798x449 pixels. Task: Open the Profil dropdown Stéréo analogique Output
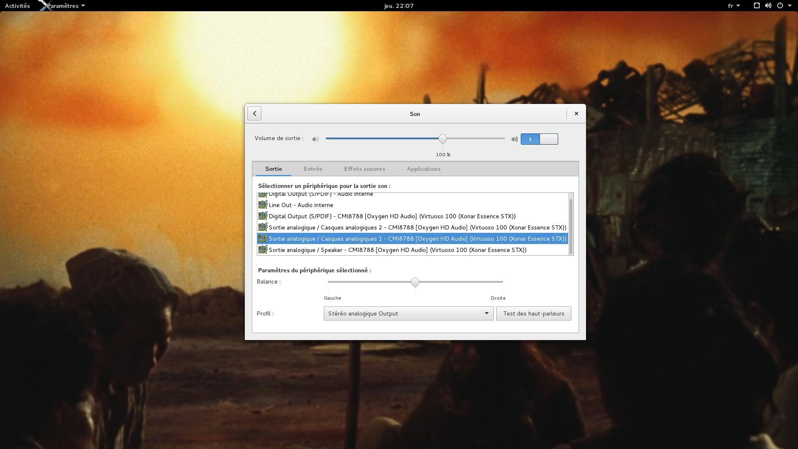(x=408, y=313)
